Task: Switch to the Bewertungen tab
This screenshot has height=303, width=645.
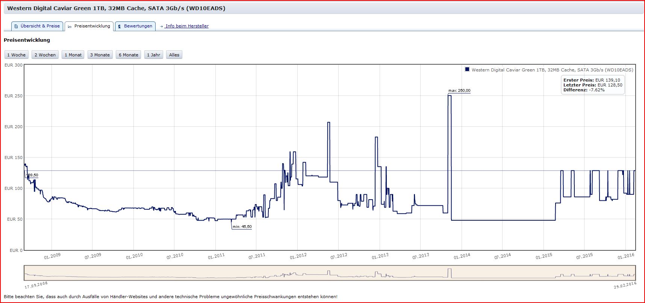Action: (x=135, y=26)
